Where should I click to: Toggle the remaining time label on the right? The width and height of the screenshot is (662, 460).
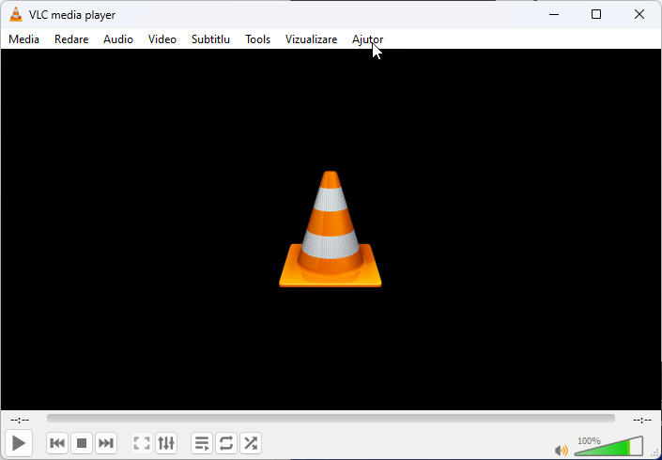pyautogui.click(x=641, y=420)
